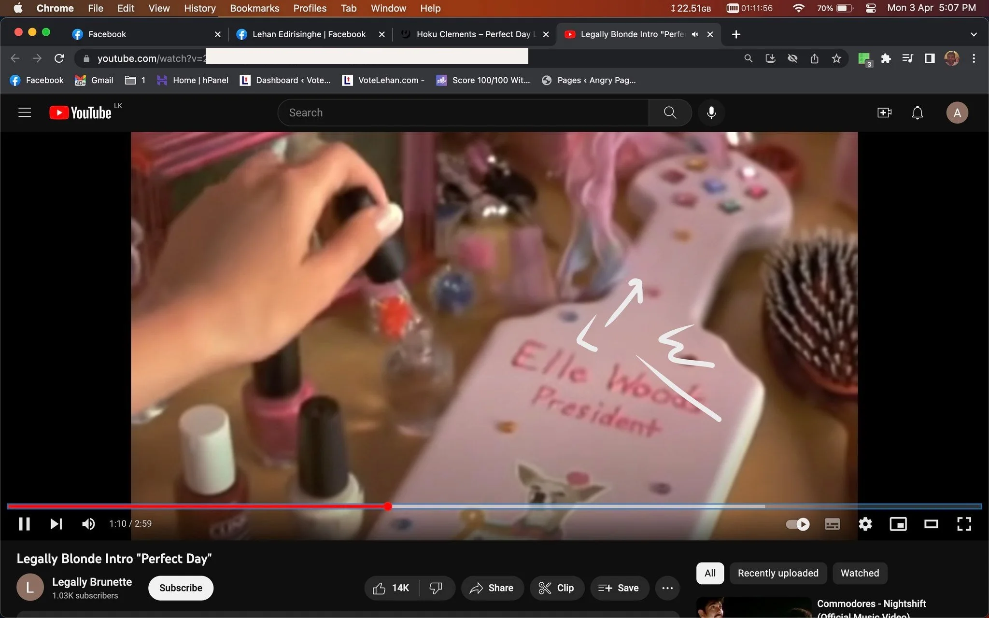Go back in browser history
989x618 pixels.
point(15,58)
